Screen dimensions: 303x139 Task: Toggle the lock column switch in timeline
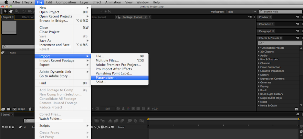(13, 127)
